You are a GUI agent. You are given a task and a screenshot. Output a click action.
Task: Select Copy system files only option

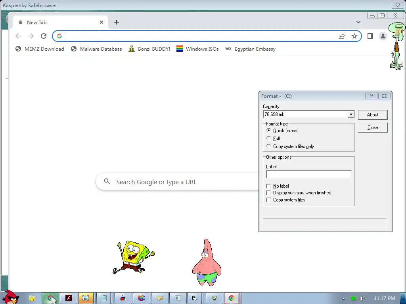click(268, 146)
